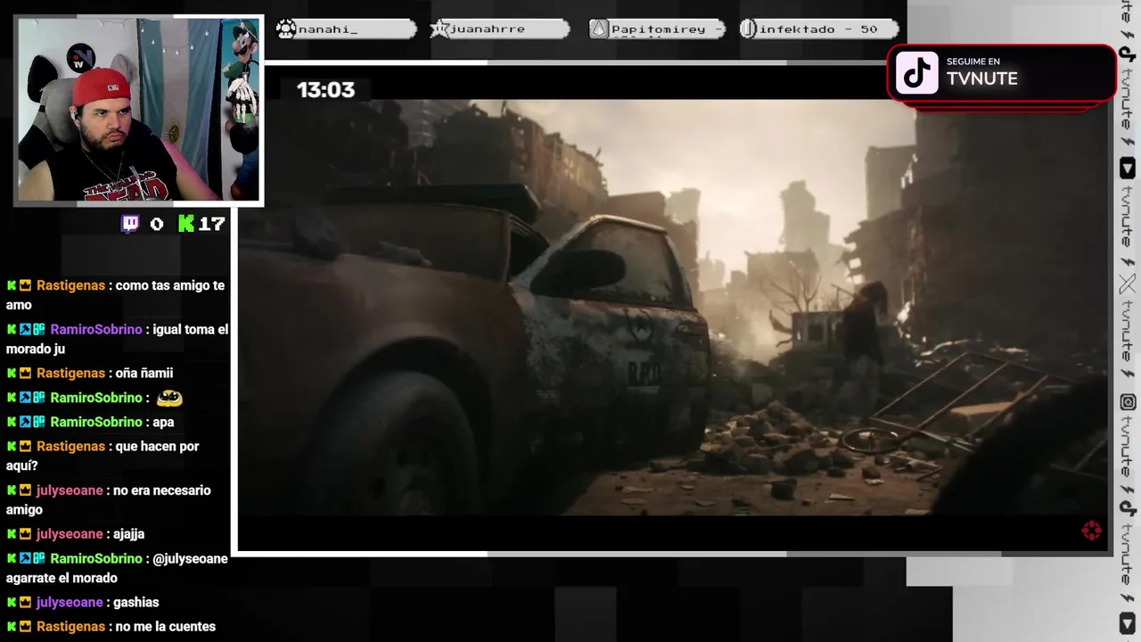This screenshot has width=1141, height=642.
Task: Click the Kick viewer count 17
Action: click(211, 224)
